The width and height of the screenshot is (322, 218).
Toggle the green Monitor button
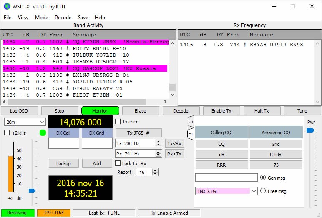pos(100,111)
